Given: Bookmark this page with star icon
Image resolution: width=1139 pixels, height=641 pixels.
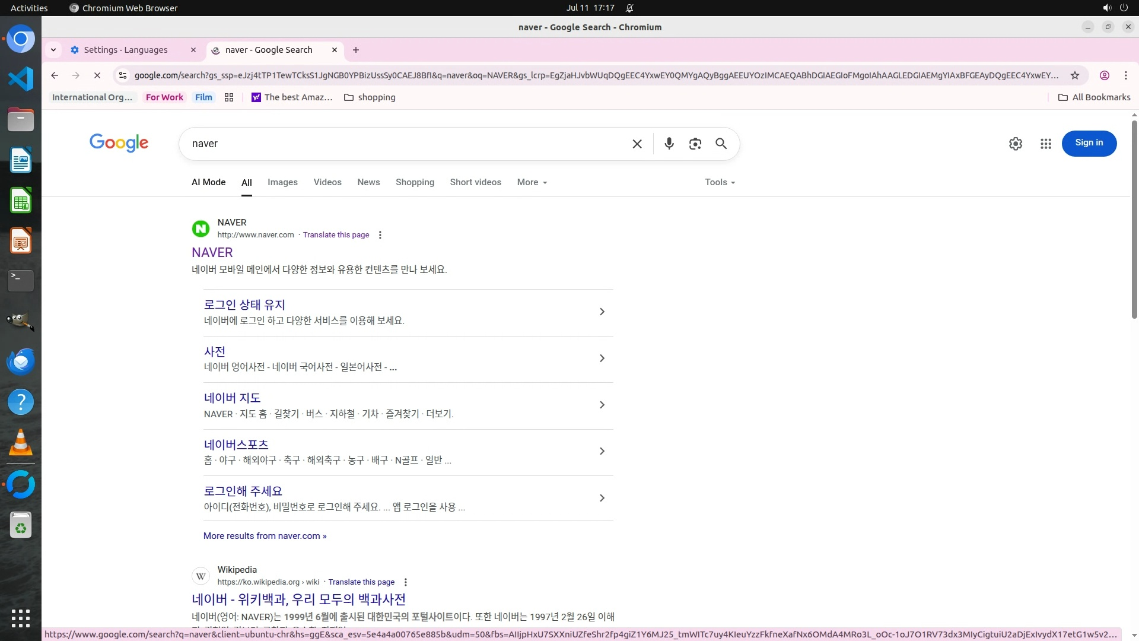Looking at the screenshot, I should pos(1074,75).
